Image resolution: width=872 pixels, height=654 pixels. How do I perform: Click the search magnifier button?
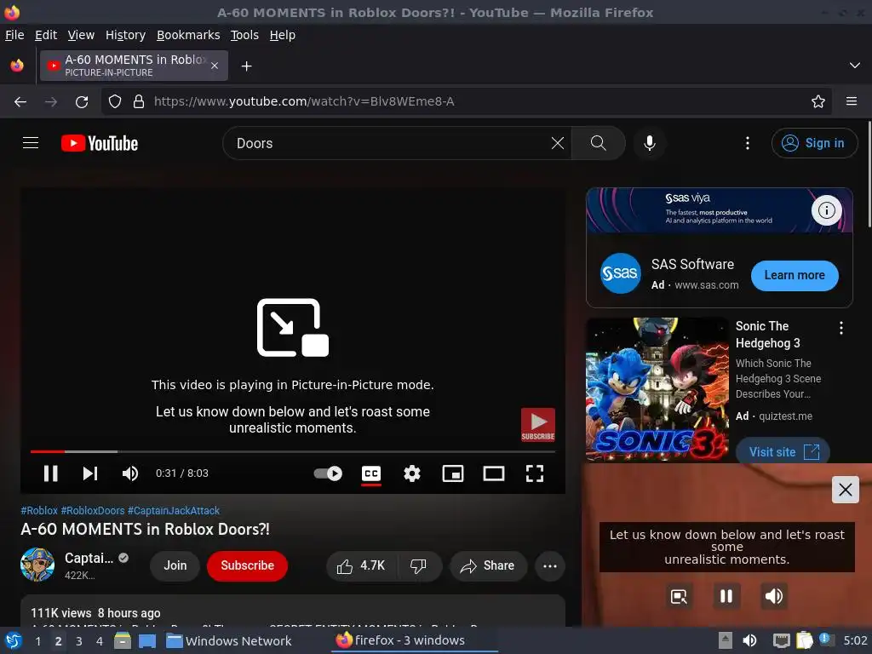[x=598, y=143]
